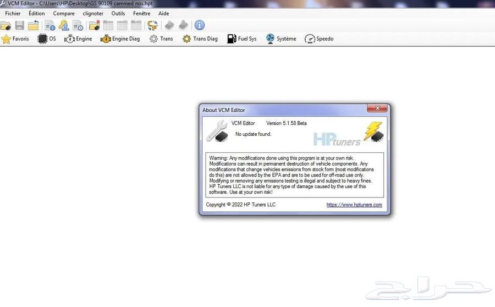This screenshot has width=495, height=307.
Task: Click the key and user licensing icon
Action: click(x=64, y=25)
